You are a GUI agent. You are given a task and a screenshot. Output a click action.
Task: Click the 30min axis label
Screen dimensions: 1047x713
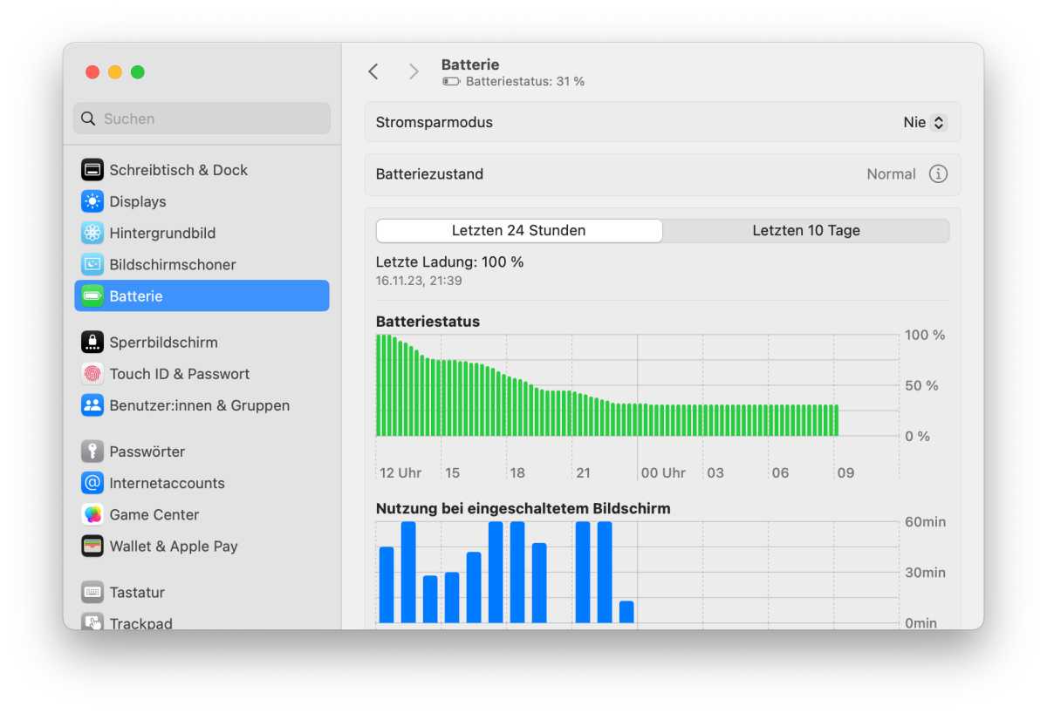(x=926, y=573)
